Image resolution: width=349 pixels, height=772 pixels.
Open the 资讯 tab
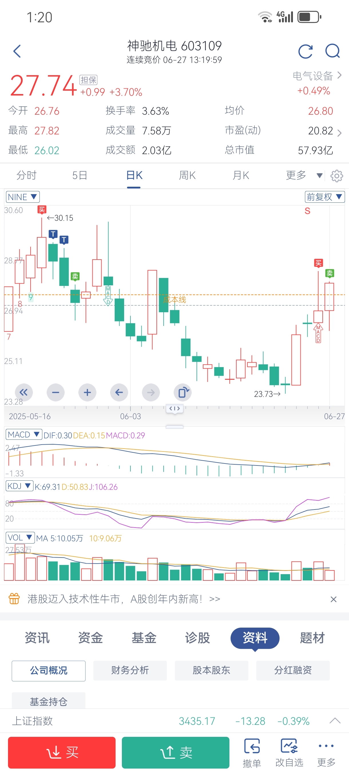coord(37,637)
